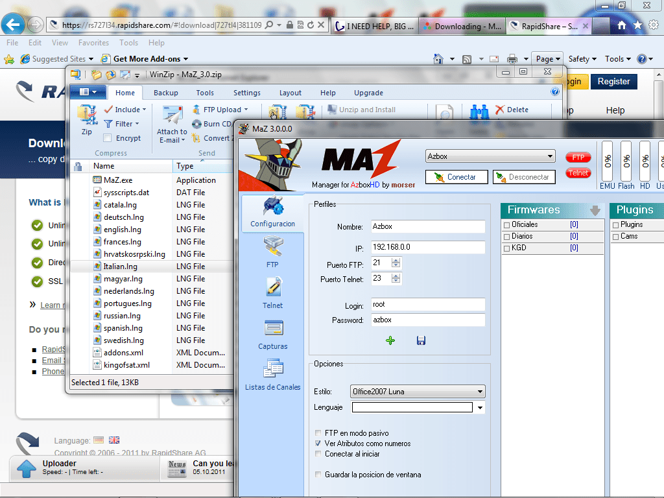
Task: Click the red Telnet status button
Action: tap(578, 172)
